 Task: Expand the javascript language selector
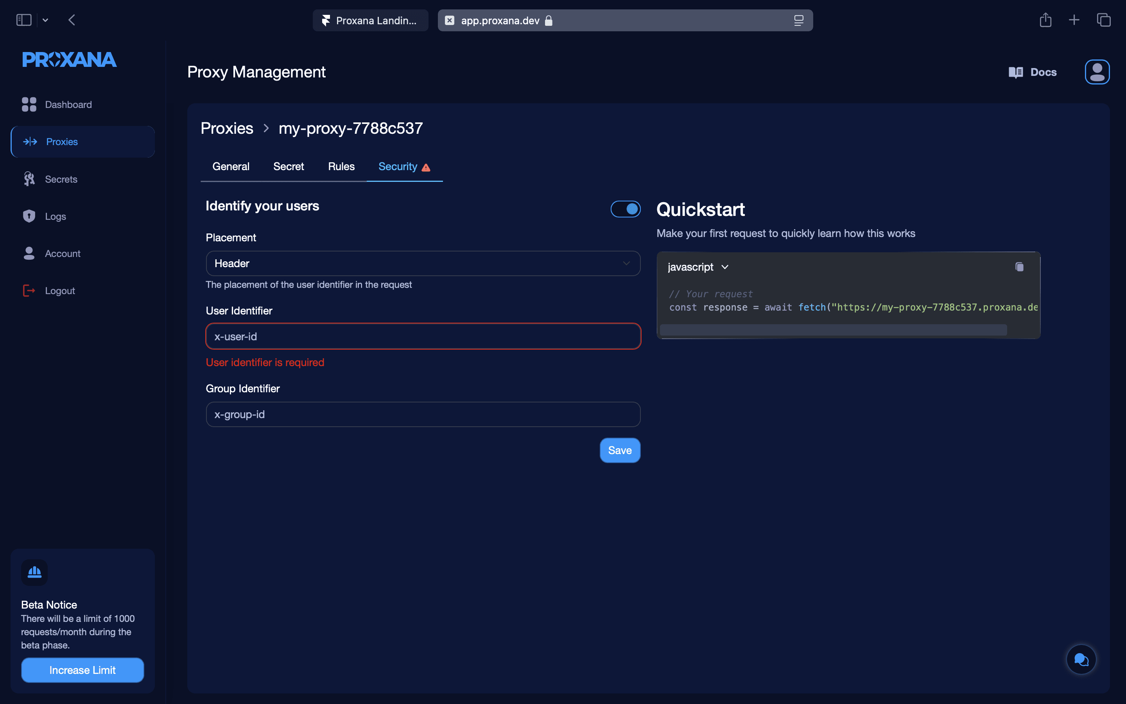698,267
